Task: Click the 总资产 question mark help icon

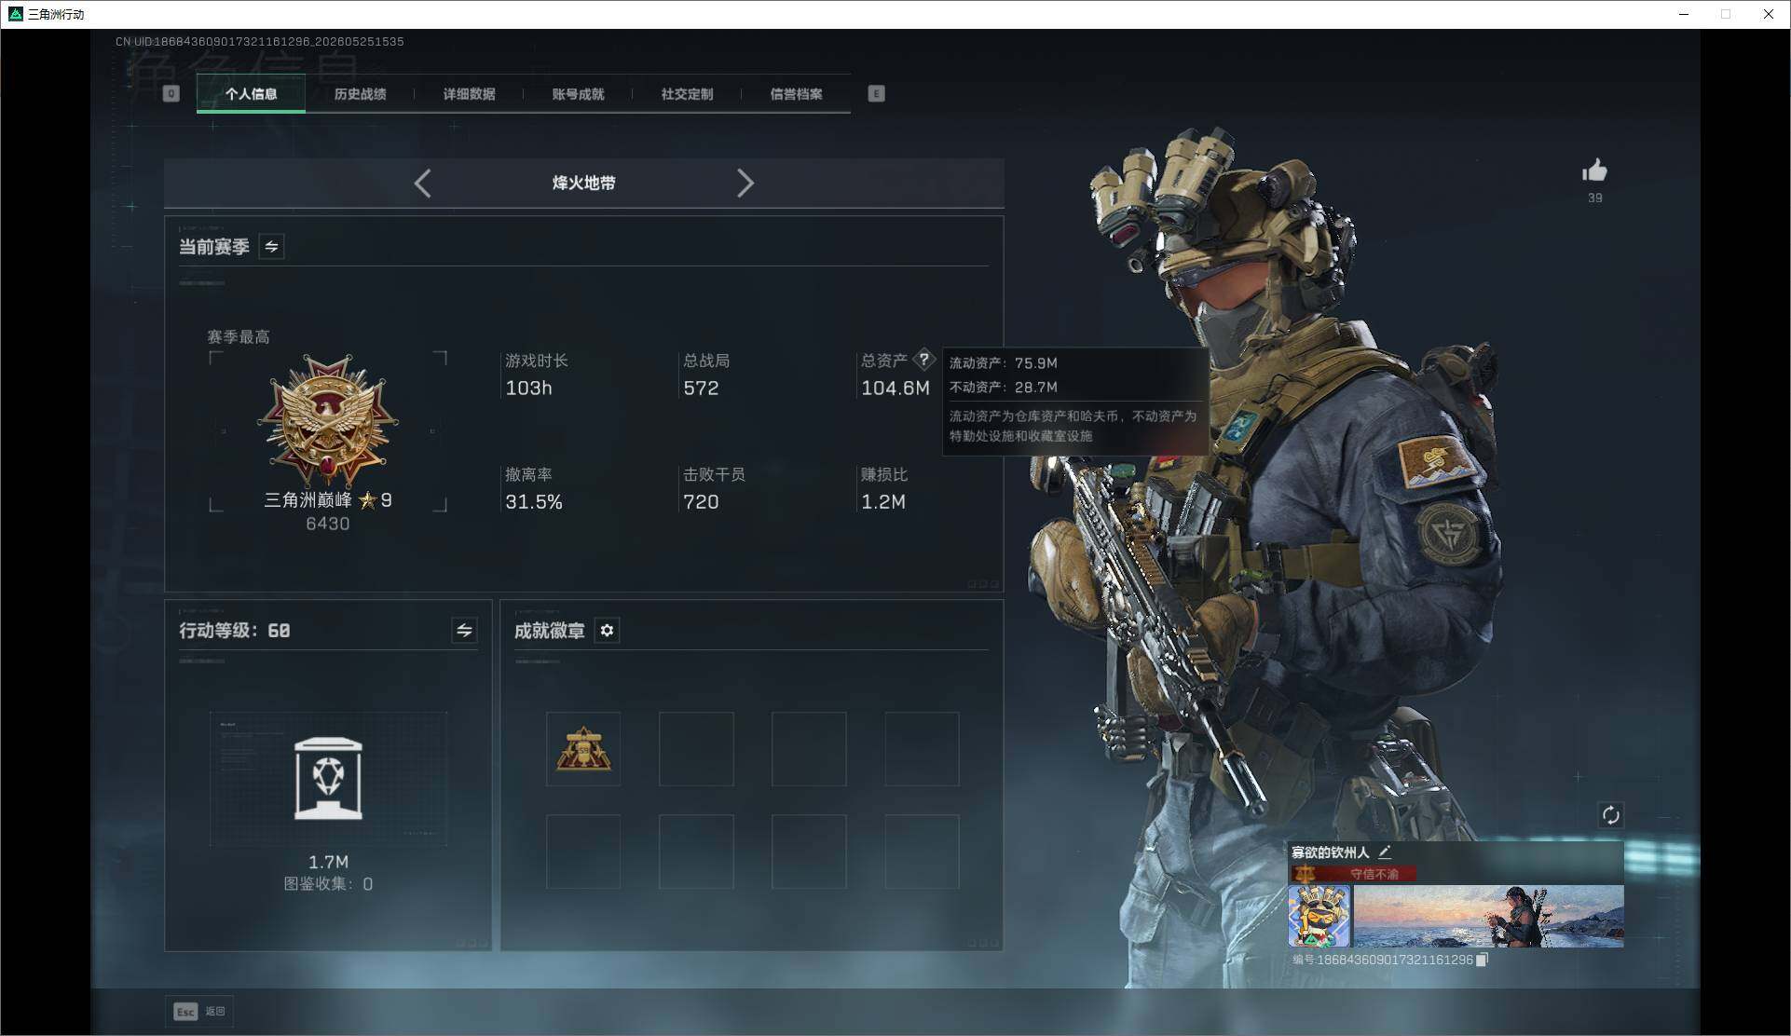Action: (x=923, y=359)
